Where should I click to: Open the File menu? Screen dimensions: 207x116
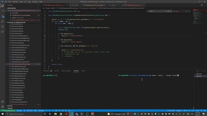[6, 2]
